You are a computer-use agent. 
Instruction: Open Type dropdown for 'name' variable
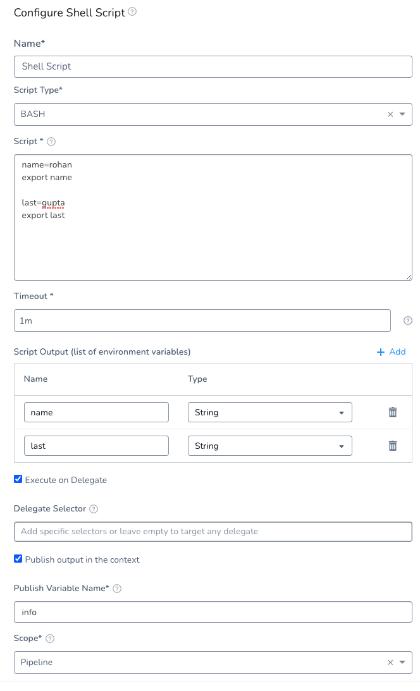(269, 412)
